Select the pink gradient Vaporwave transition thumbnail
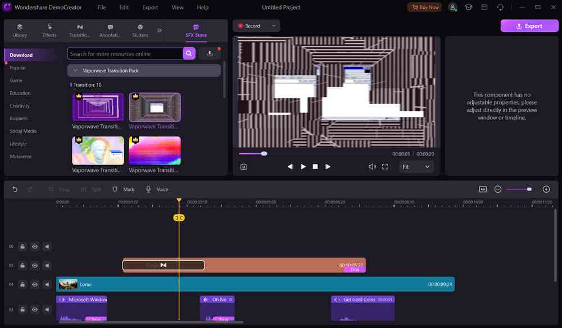Screen dimensions: 562x328 tap(155, 151)
